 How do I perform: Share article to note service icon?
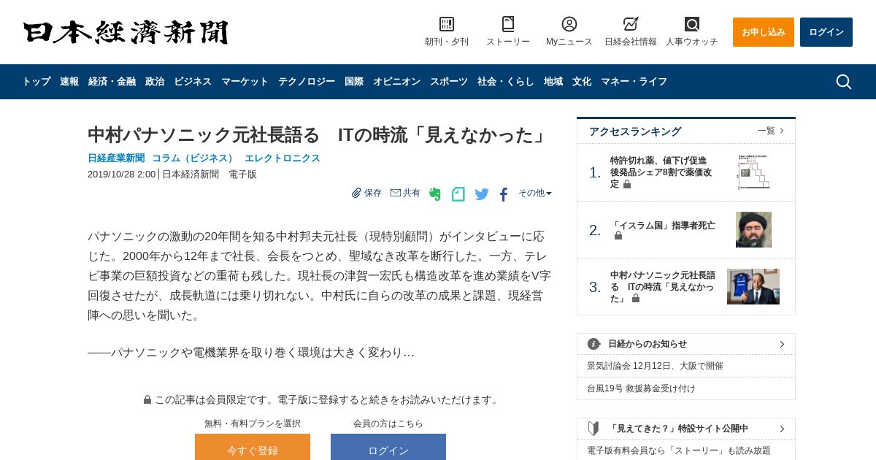pyautogui.click(x=458, y=194)
